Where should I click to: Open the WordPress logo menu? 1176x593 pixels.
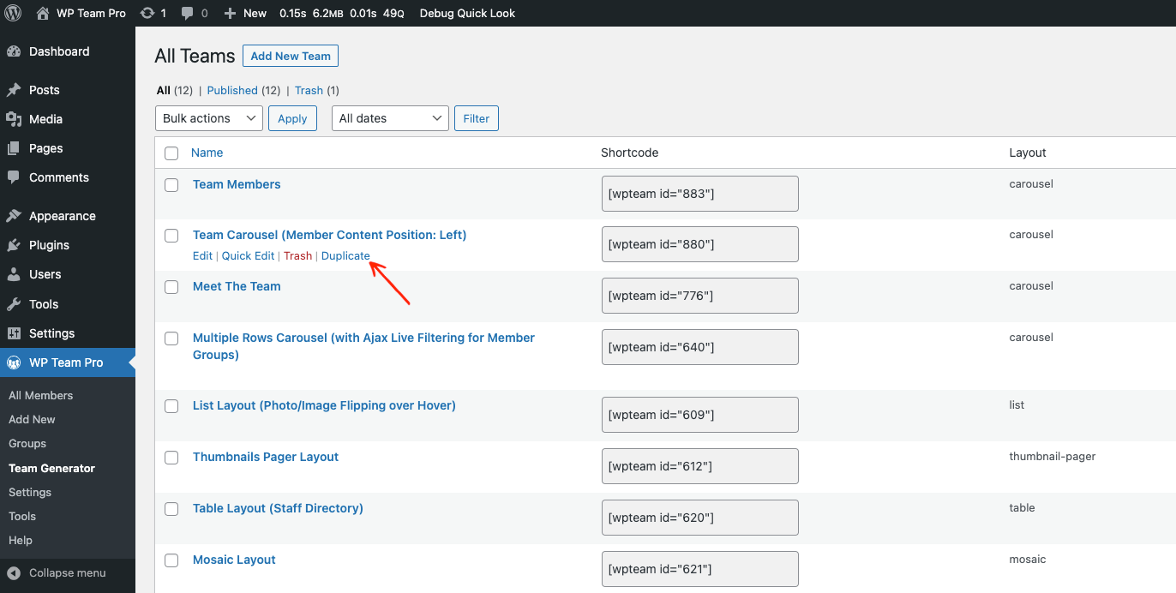click(12, 13)
